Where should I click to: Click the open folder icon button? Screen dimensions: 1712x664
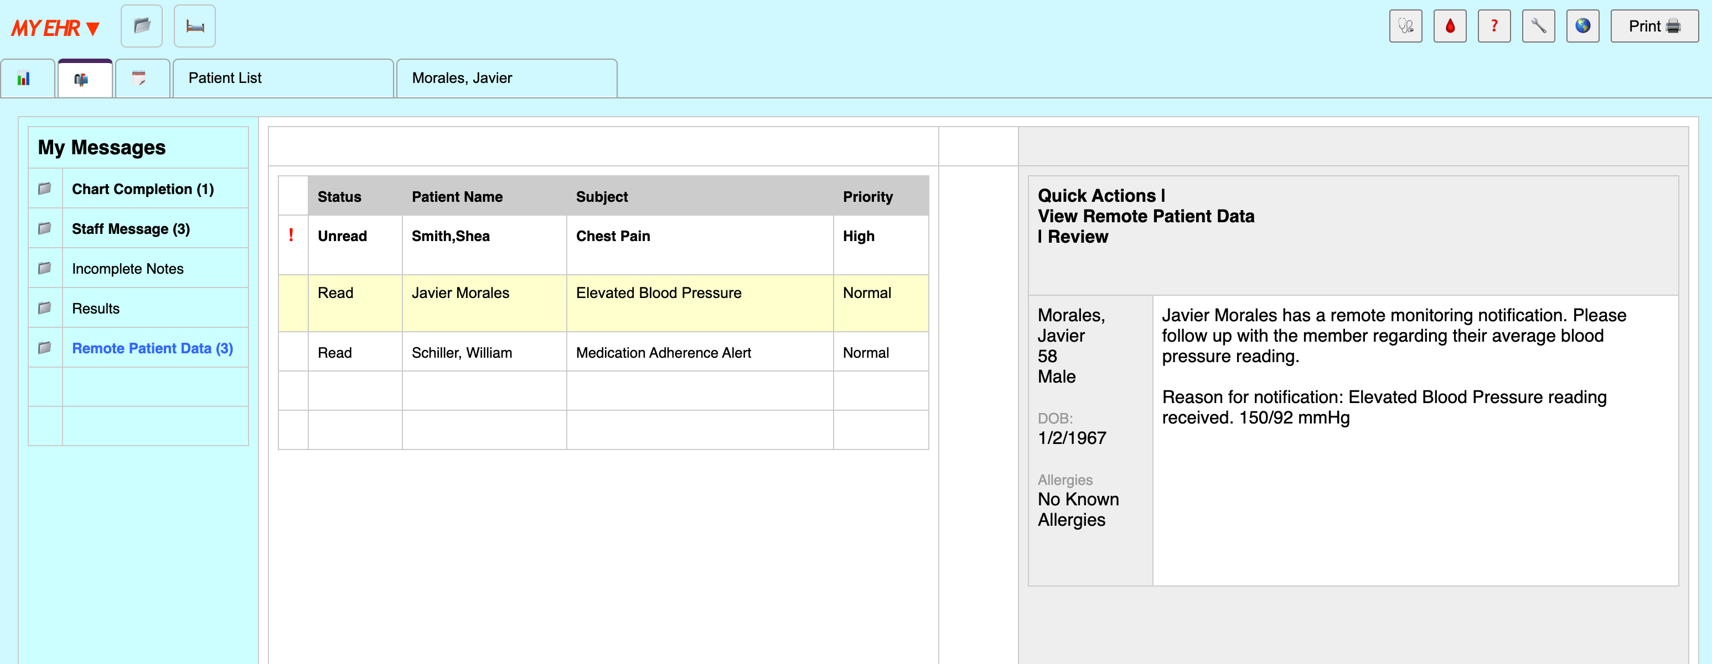pos(142,27)
